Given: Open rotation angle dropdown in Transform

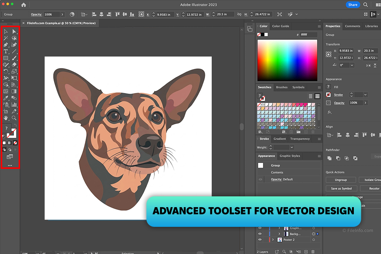Looking at the screenshot, I should (x=352, y=65).
